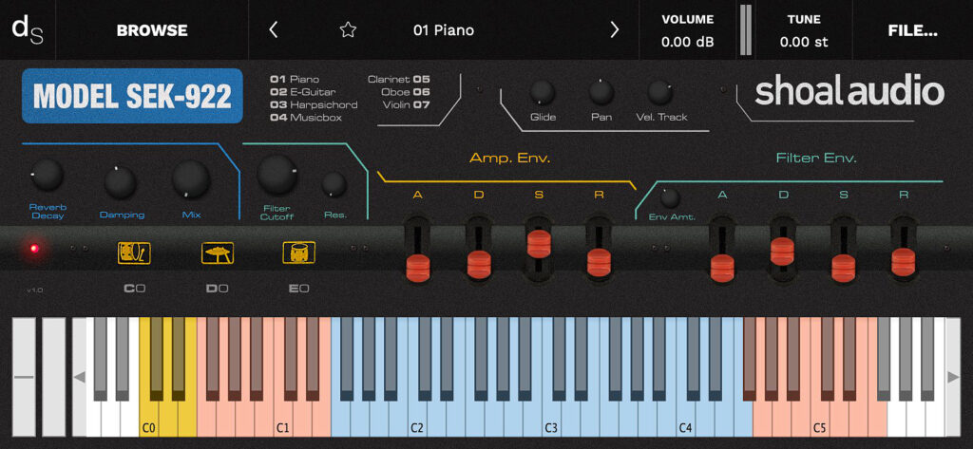Click the Damping knob

pos(121,181)
